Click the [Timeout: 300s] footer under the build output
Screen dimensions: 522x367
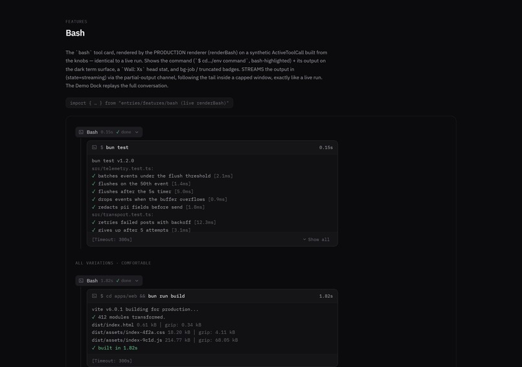coord(112,361)
